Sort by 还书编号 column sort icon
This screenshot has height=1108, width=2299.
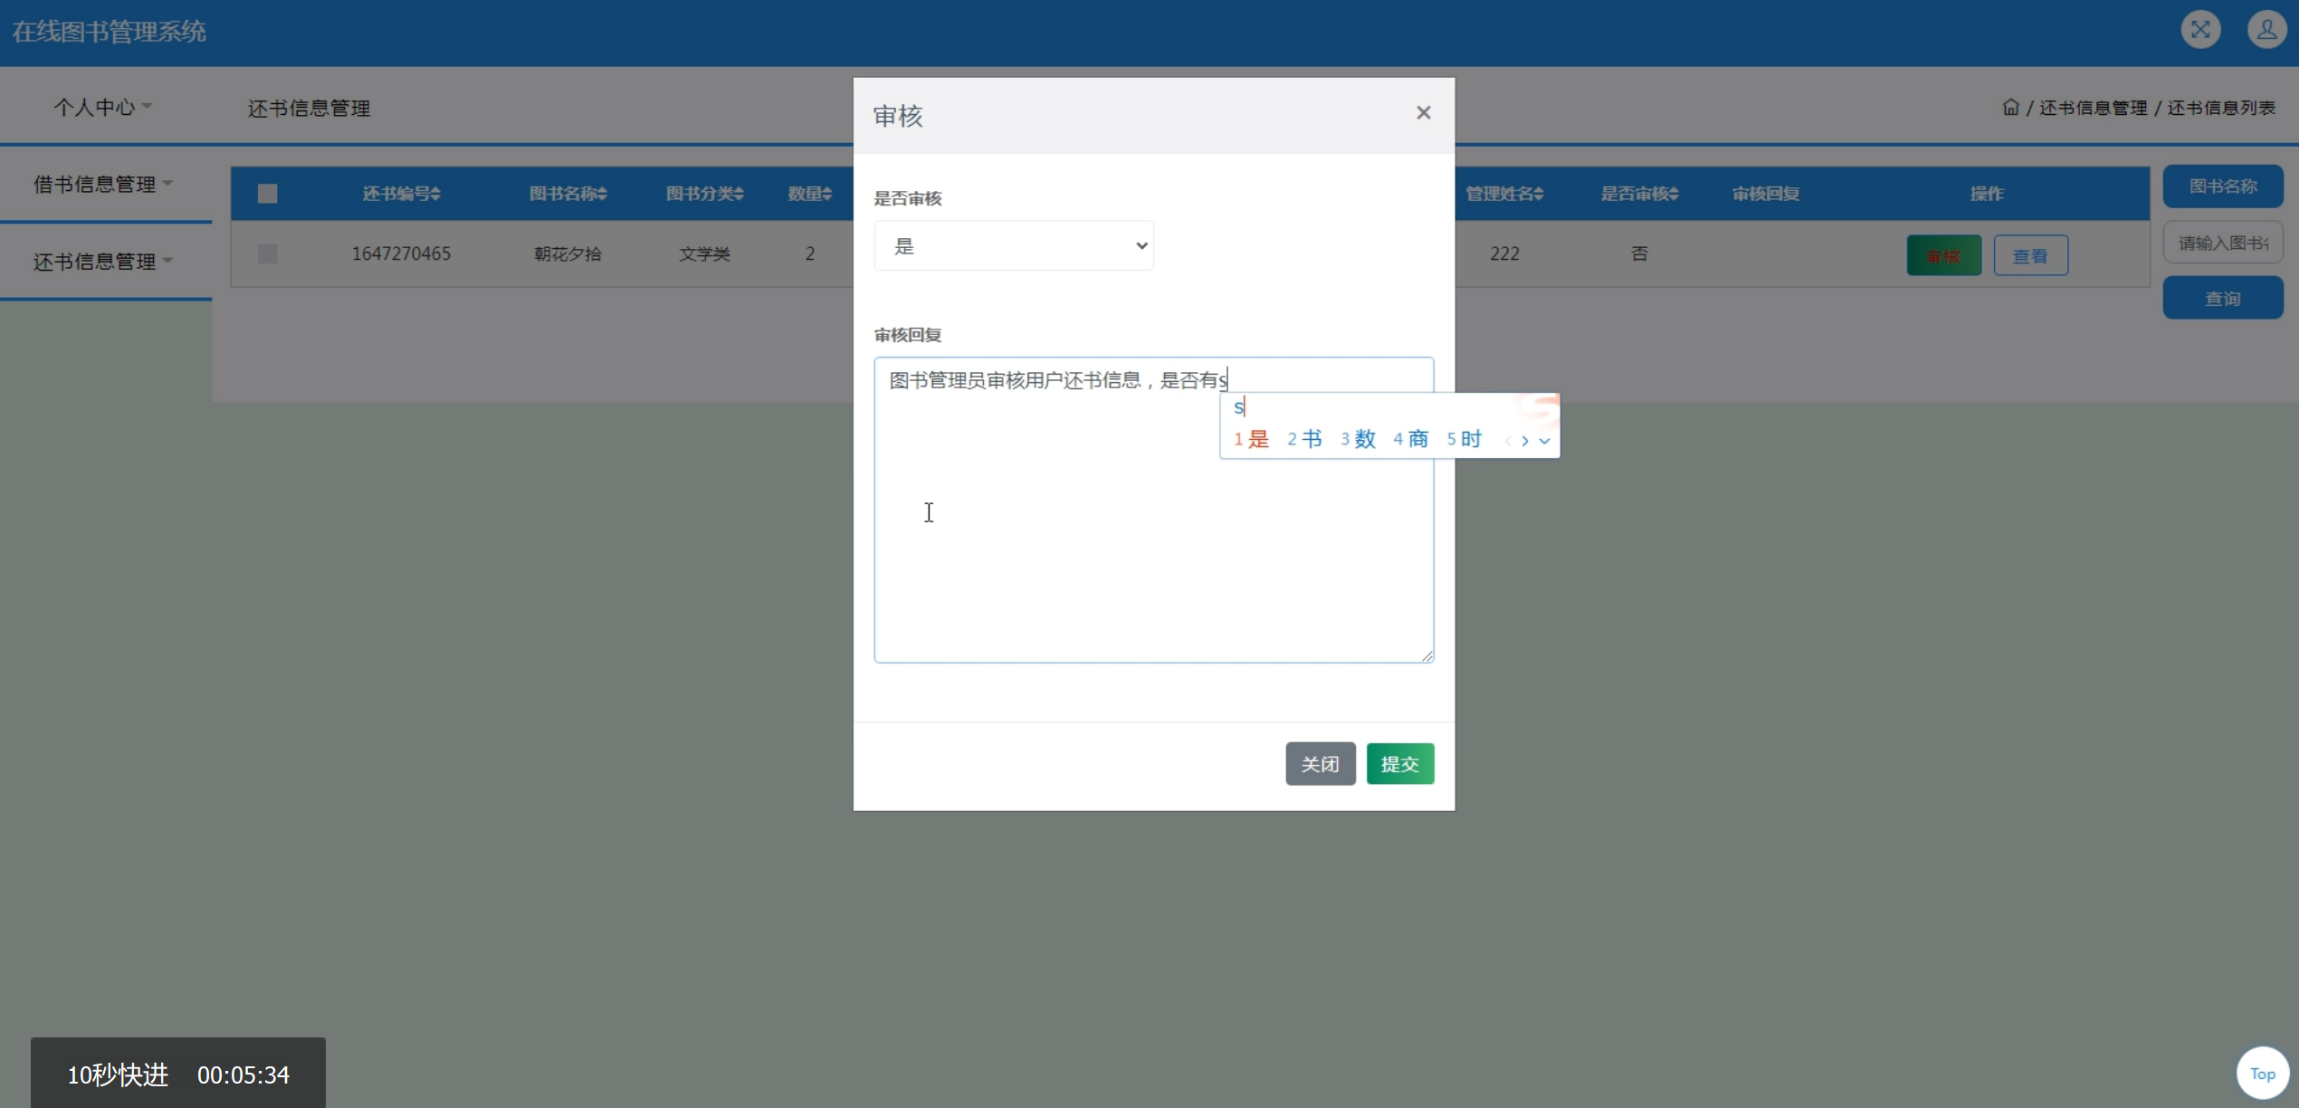click(436, 194)
